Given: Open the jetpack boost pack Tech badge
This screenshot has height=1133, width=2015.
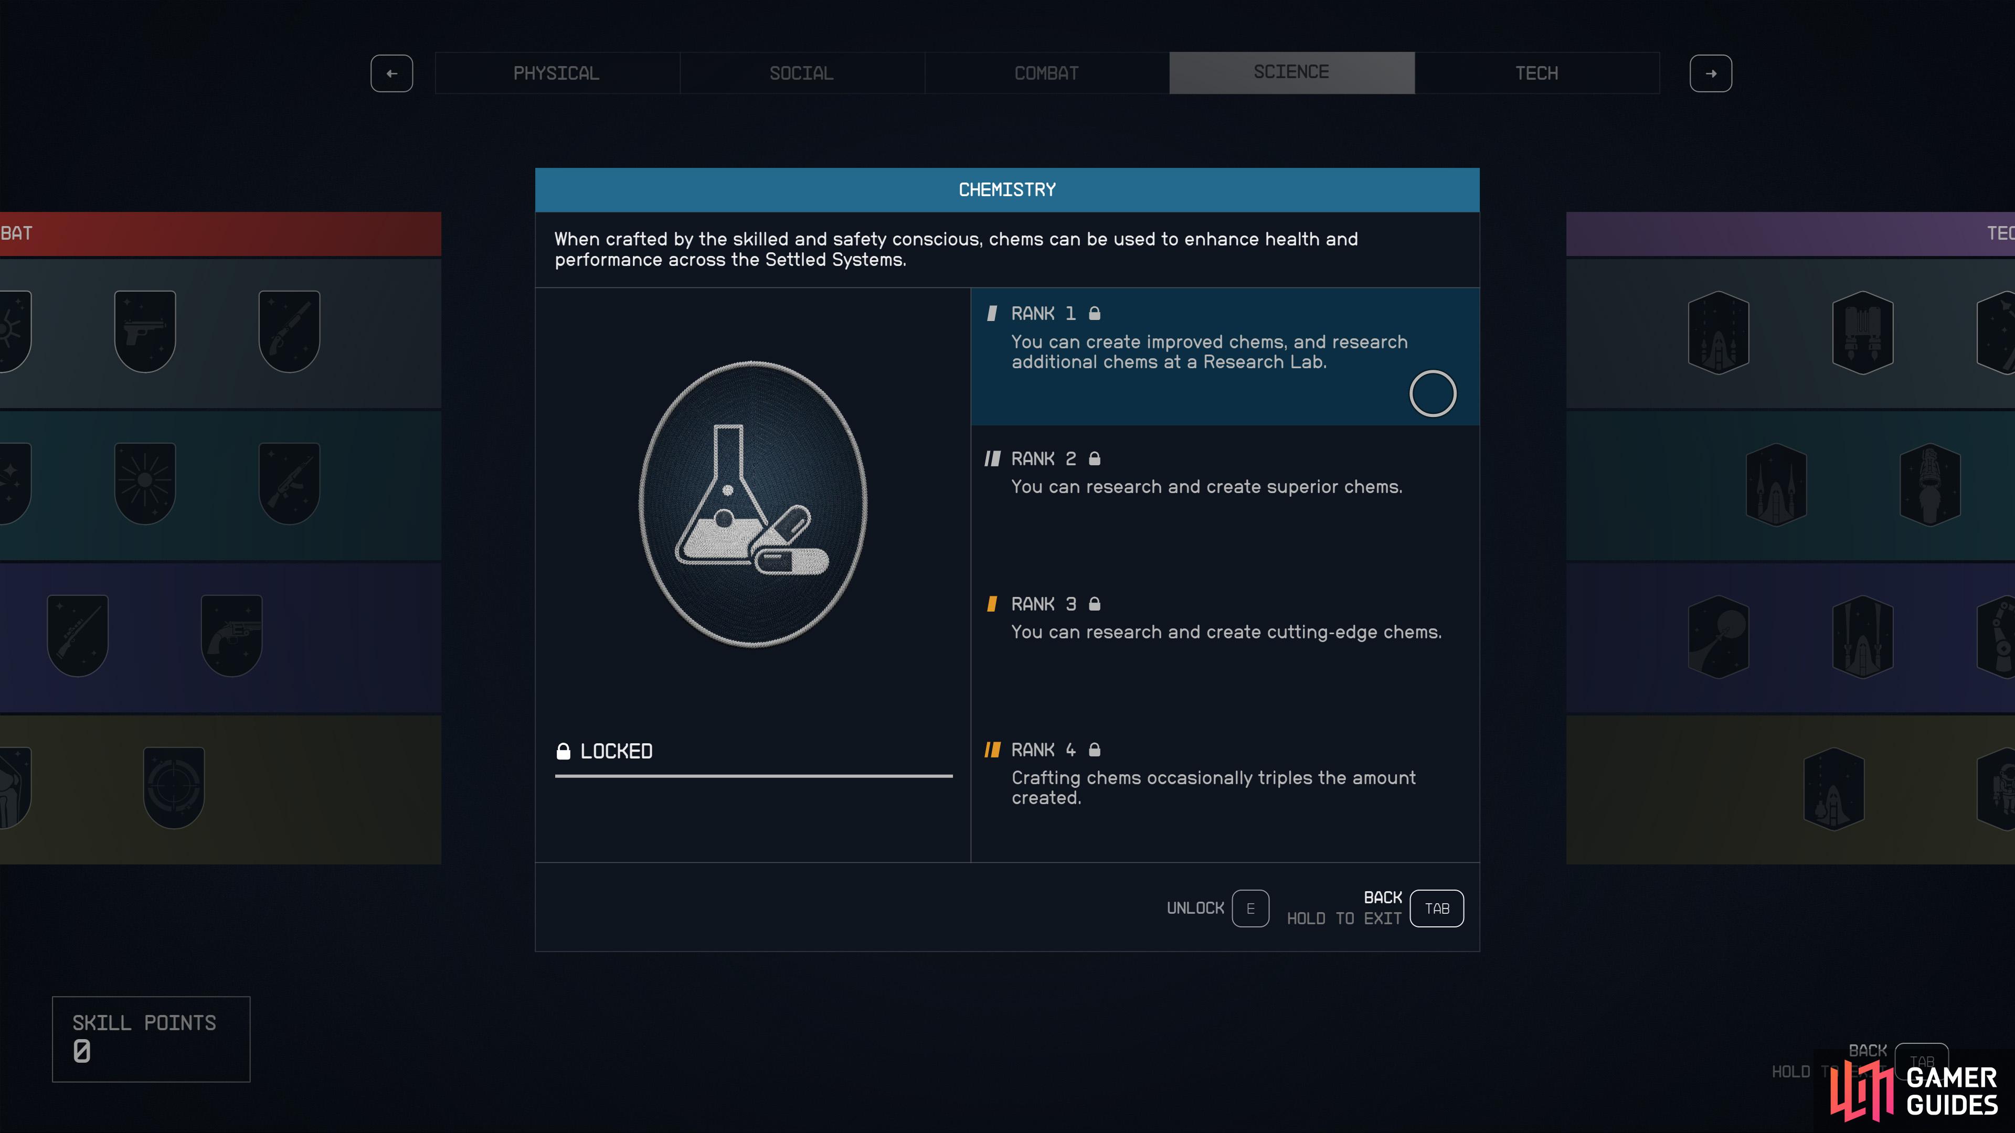Looking at the screenshot, I should coord(1862,333).
